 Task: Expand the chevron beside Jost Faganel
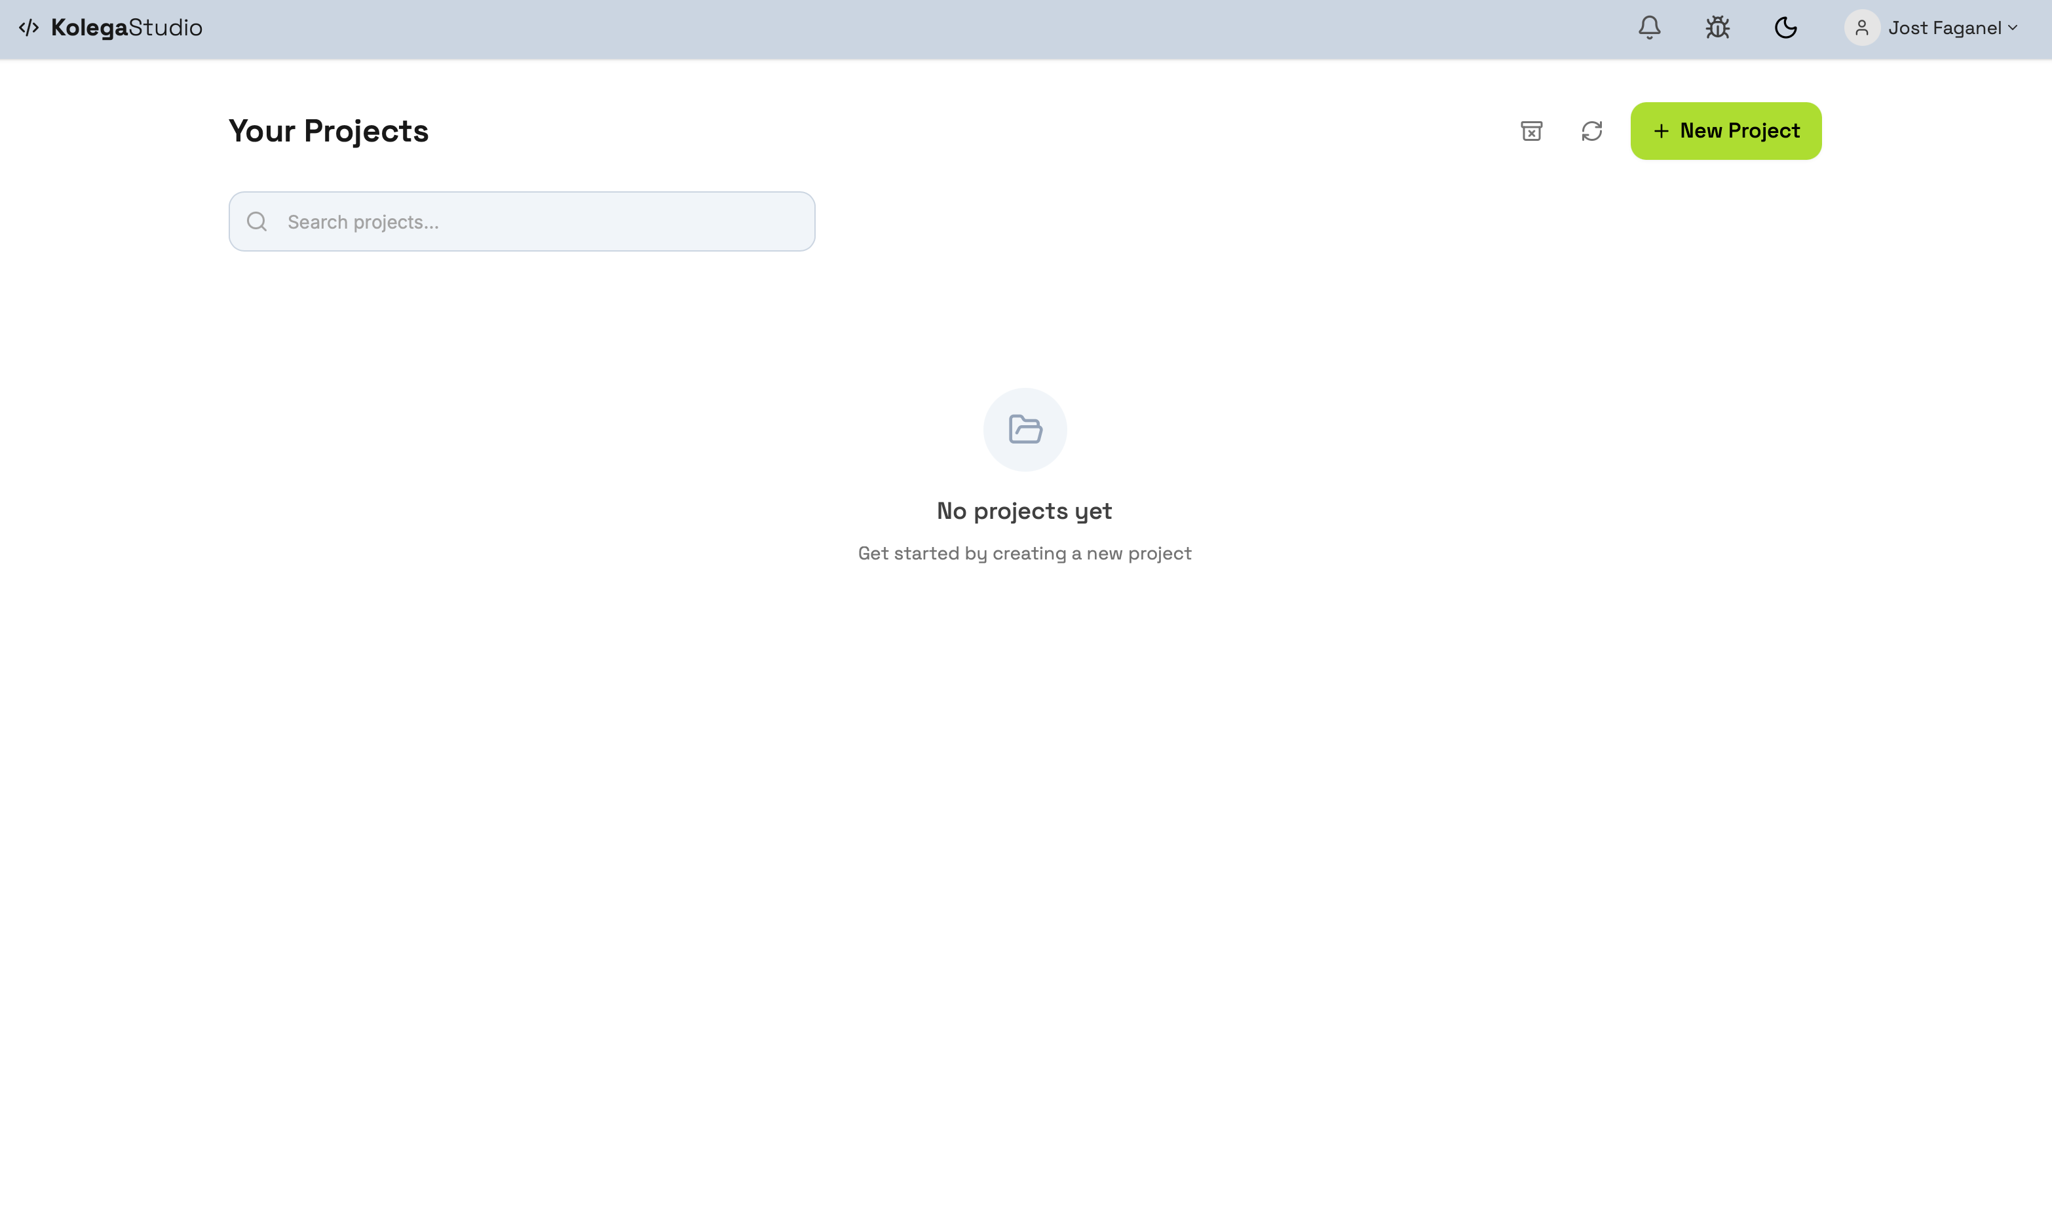2012,28
